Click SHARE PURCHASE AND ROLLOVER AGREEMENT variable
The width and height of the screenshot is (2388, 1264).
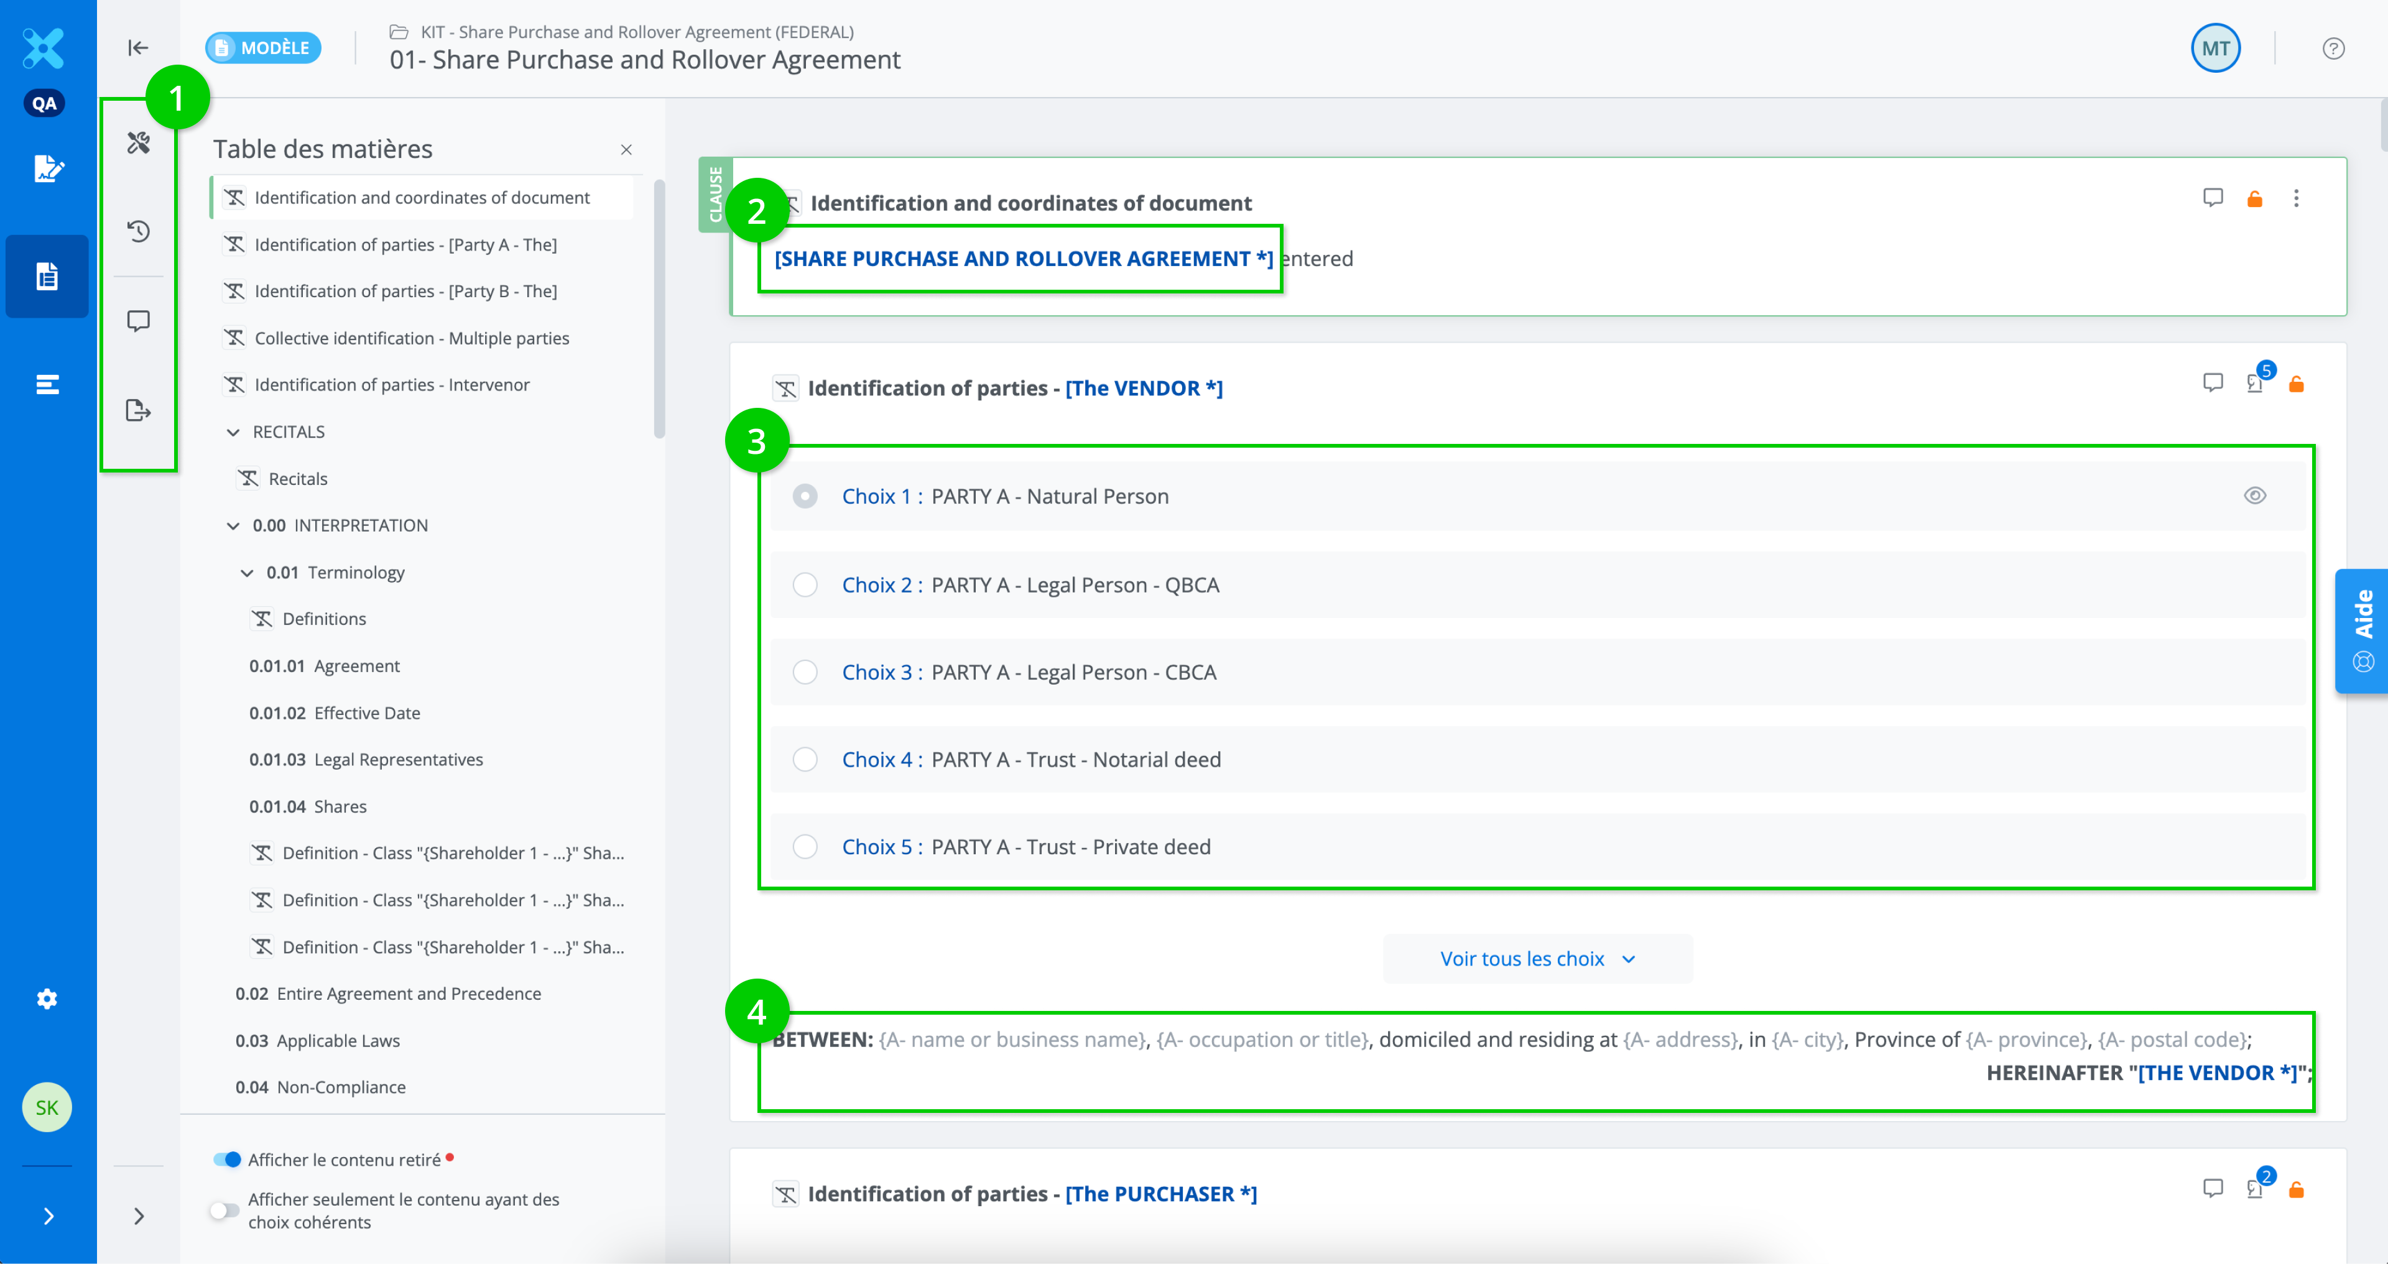[1024, 259]
